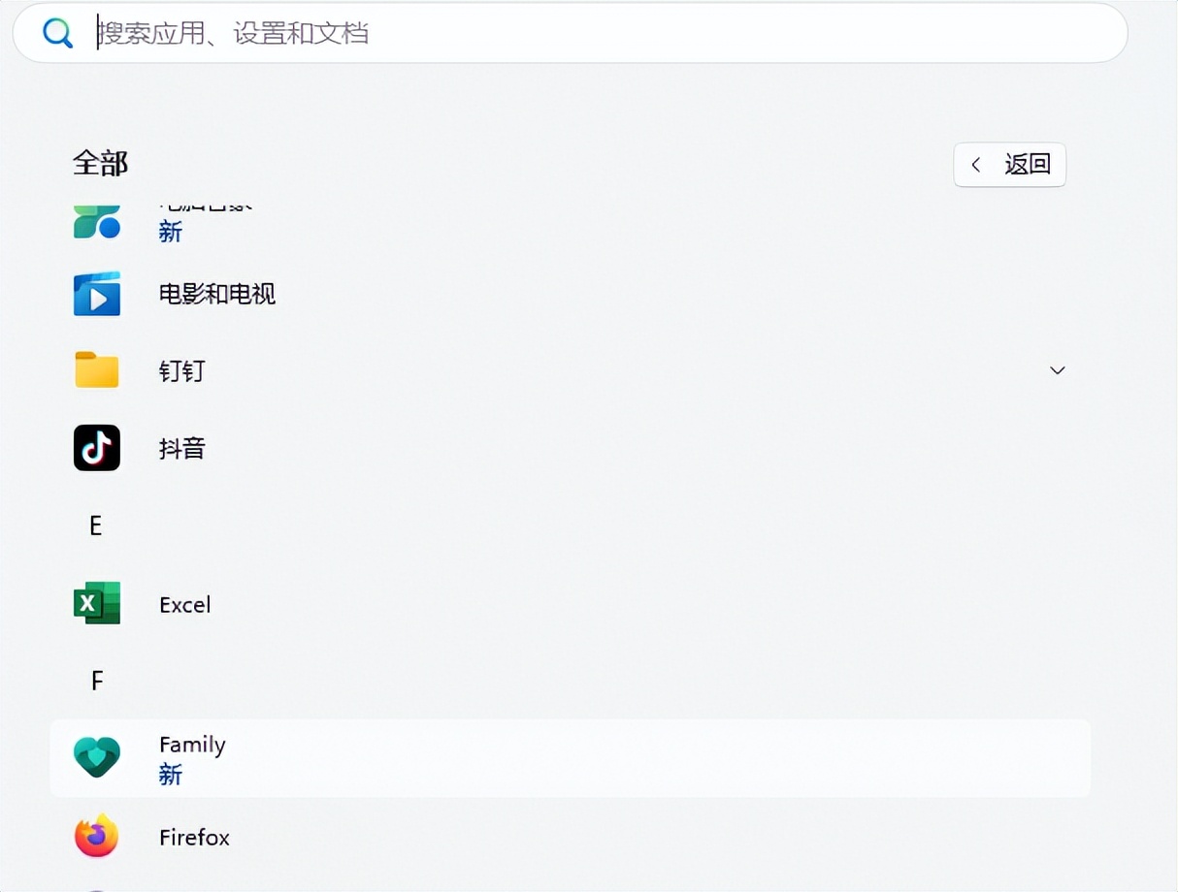Open the partially visible app icon above 电影和电视
Screen dimensions: 1178x892
tap(97, 222)
